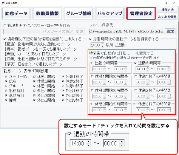Close the 管理者画面 window

(x=174, y=3)
